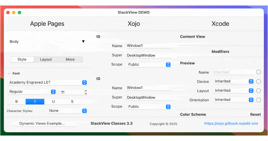
Task: Toggle Bold with the B button
Action: (x=16, y=101)
